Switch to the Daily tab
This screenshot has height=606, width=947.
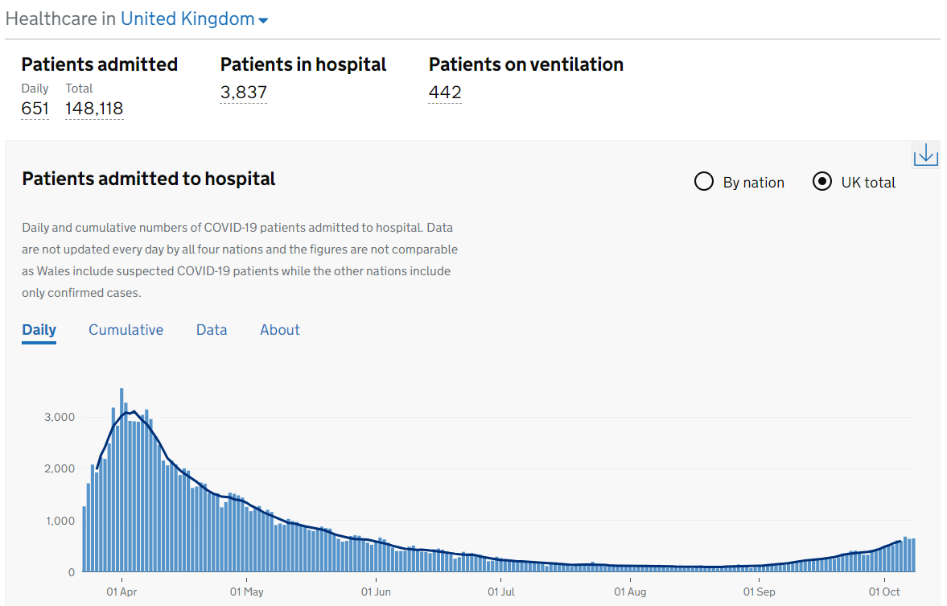[39, 330]
